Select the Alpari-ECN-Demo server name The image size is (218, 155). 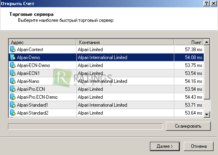(33, 65)
